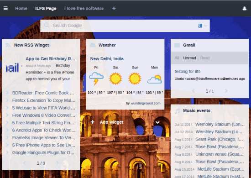Click the Gmail widget envelope icon
Viewport: 251px width, 178px height.
[x=177, y=45]
